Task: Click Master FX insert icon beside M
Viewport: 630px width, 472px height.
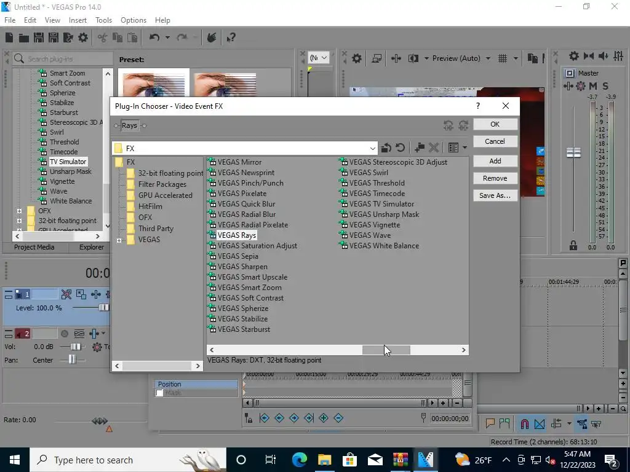Action: [568, 86]
